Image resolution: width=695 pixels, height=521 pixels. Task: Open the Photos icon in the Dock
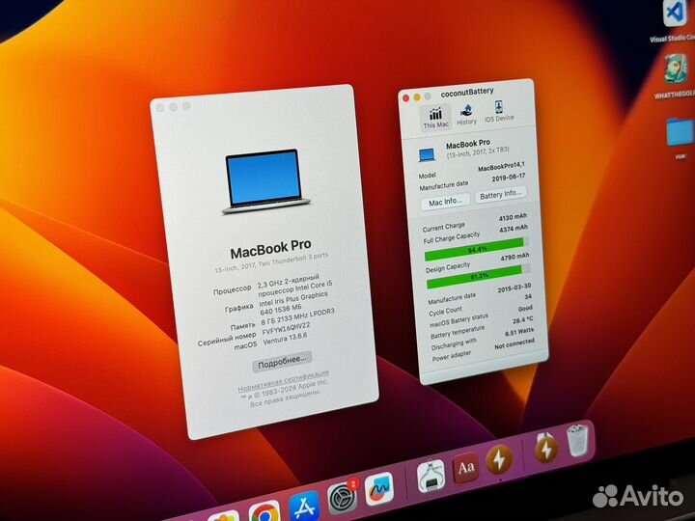[x=224, y=517]
